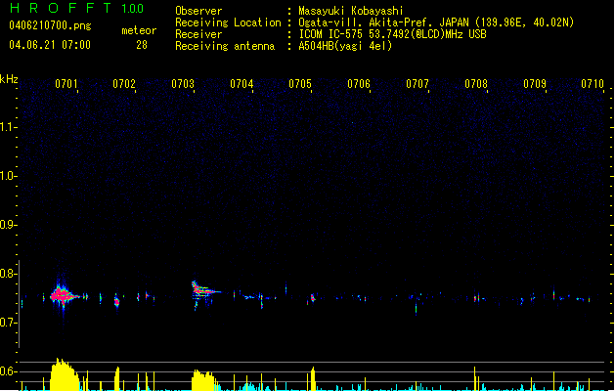Click observer name Masayuki Kobayashi

(351, 11)
